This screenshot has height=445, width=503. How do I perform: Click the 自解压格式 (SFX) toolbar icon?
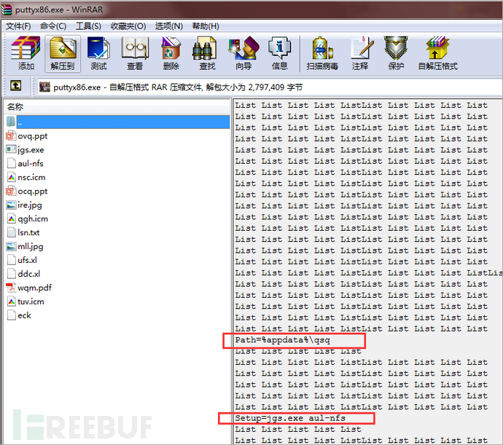pos(437,48)
